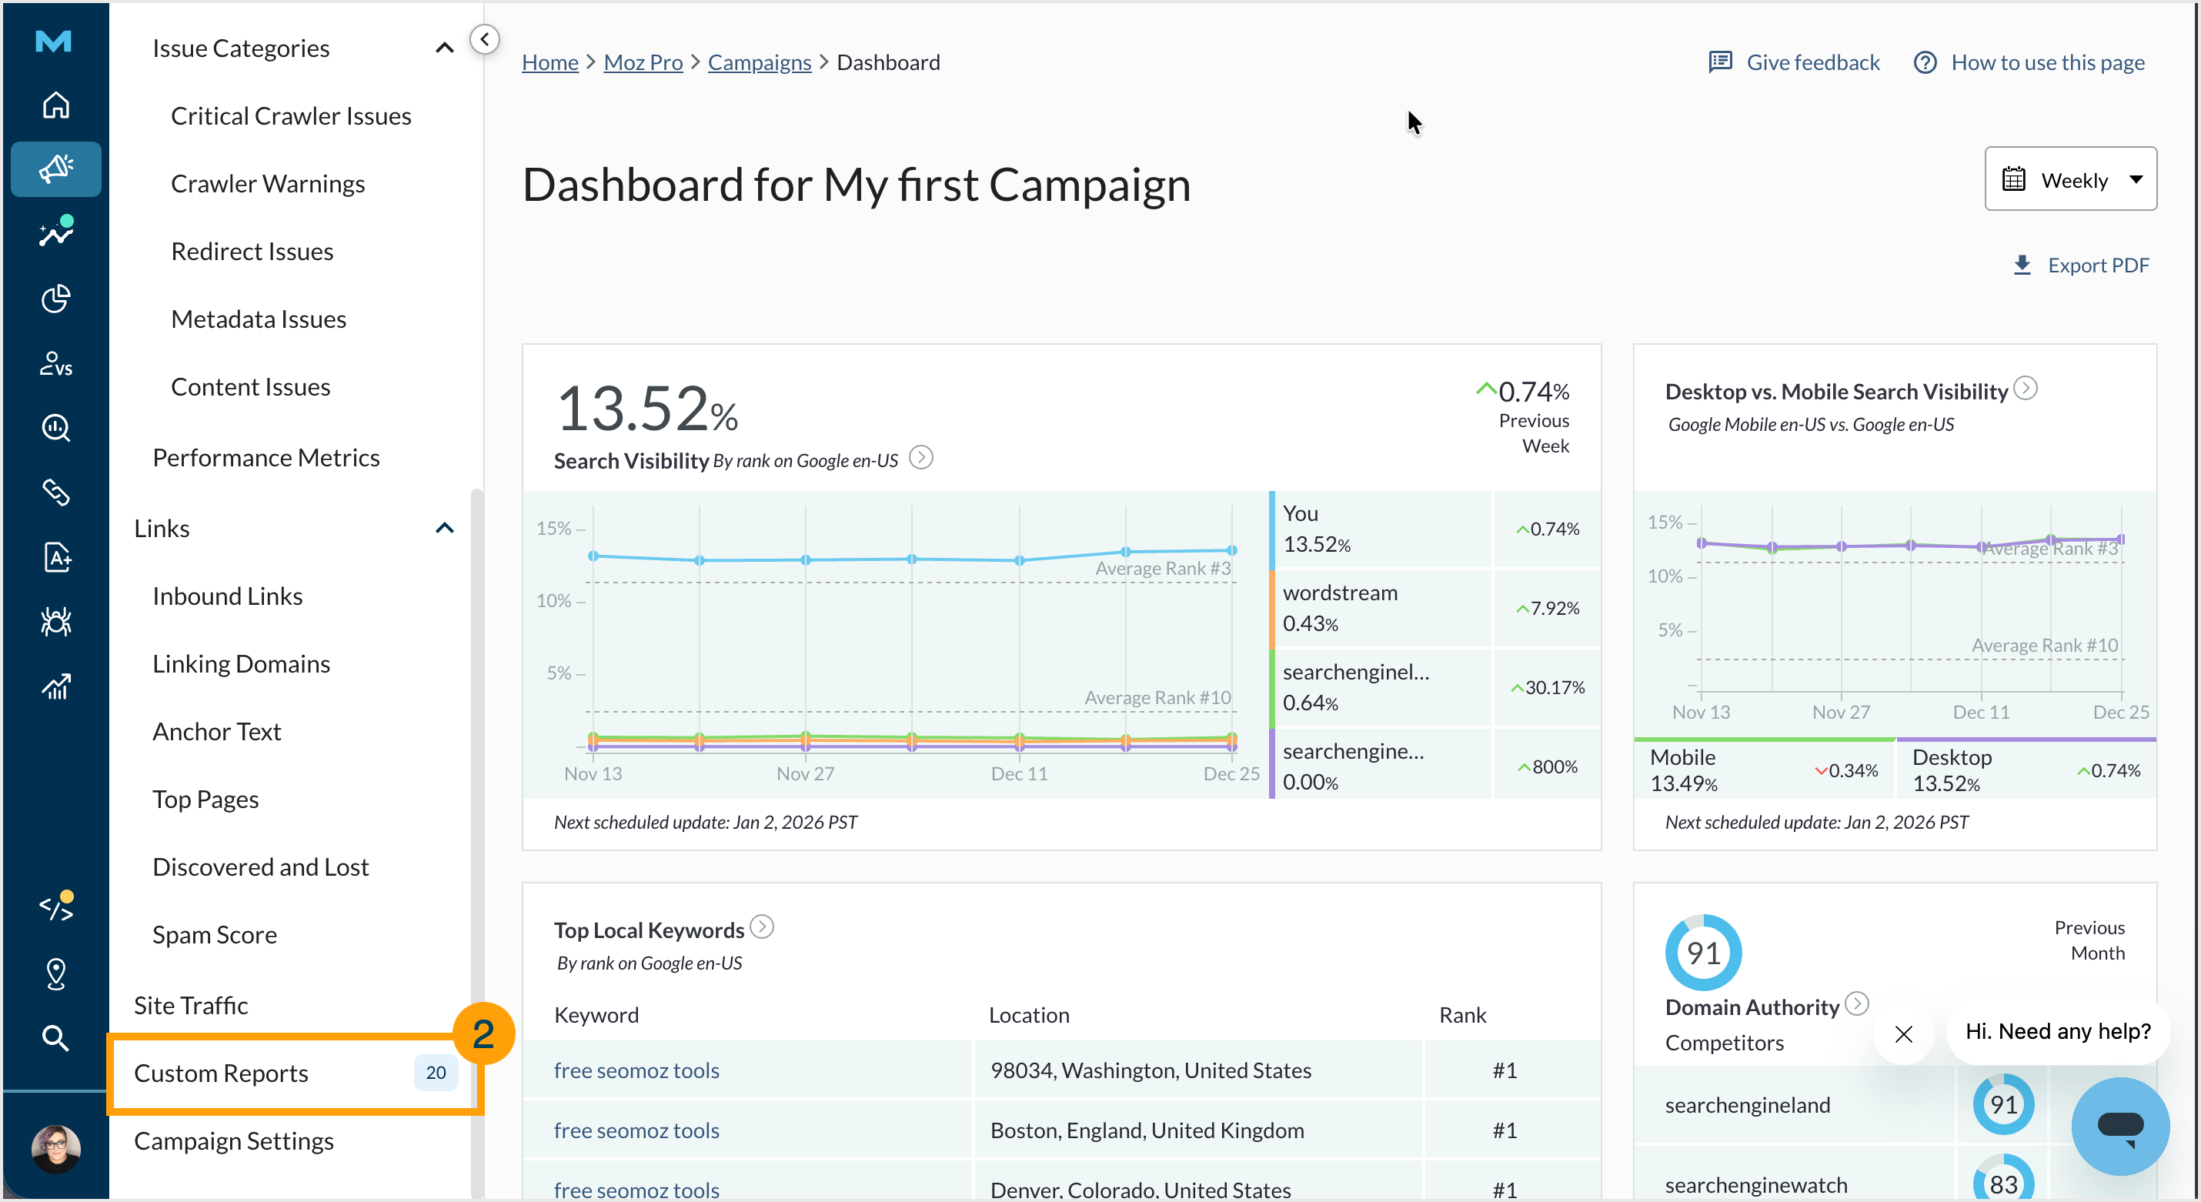Open the Moz Pro breadcrumb link
Image resolution: width=2201 pixels, height=1202 pixels.
(x=643, y=62)
